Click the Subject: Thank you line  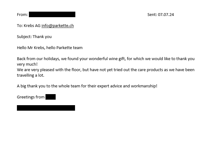tap(34, 36)
